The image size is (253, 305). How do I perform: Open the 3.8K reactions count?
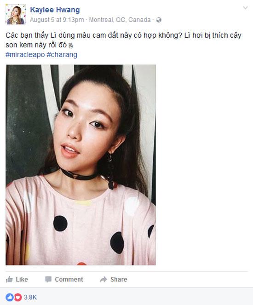pos(30,297)
